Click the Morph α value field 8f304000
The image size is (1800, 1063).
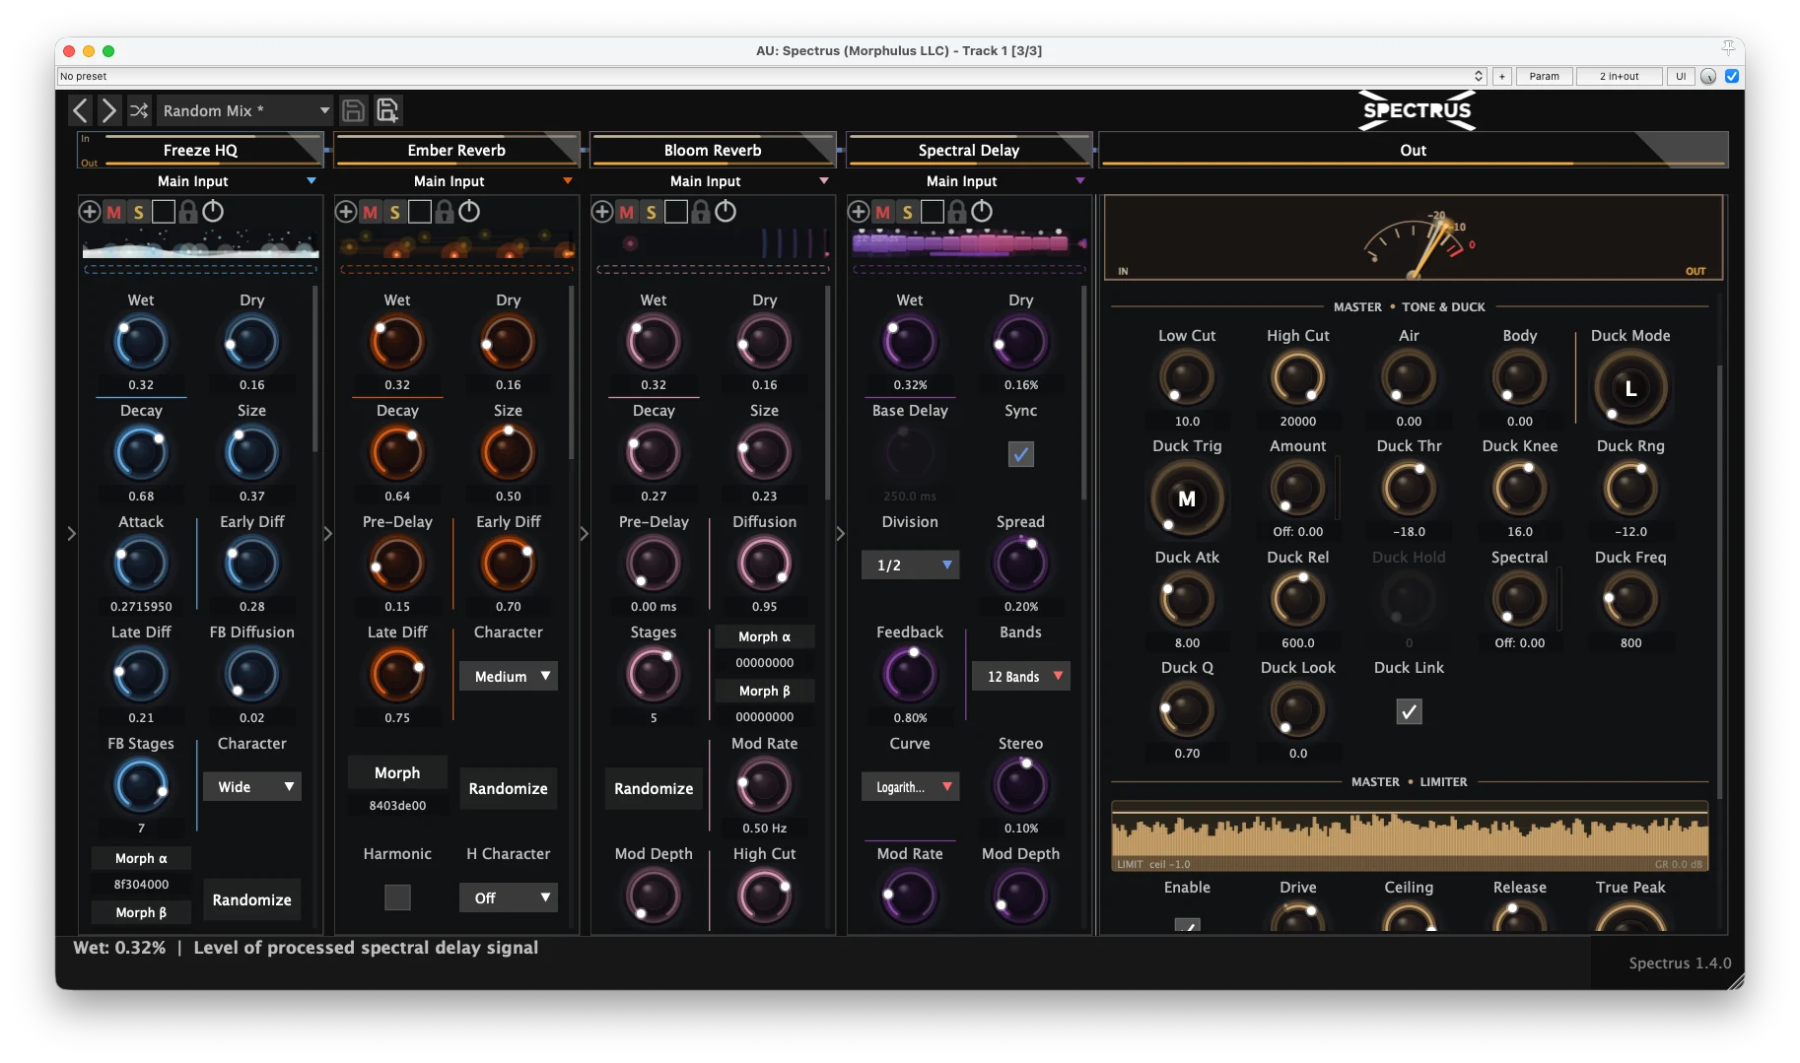pyautogui.click(x=141, y=885)
